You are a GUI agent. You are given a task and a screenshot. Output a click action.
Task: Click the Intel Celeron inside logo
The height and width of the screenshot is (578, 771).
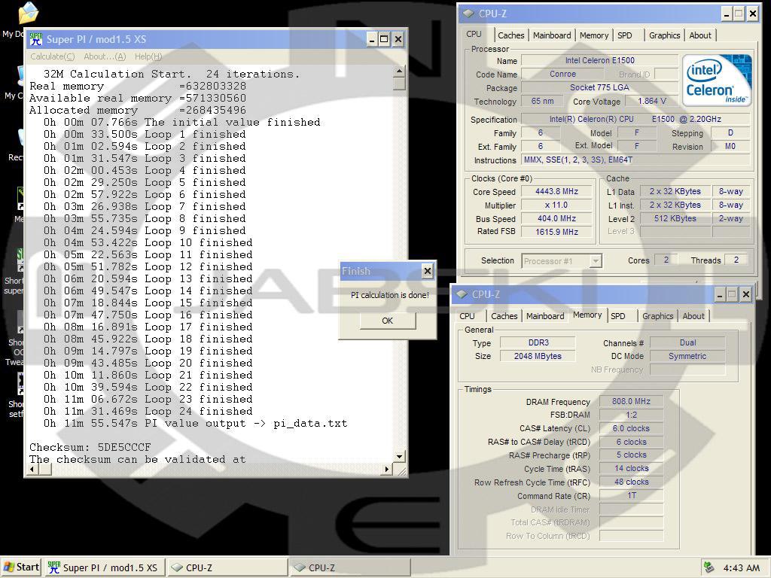pos(717,80)
